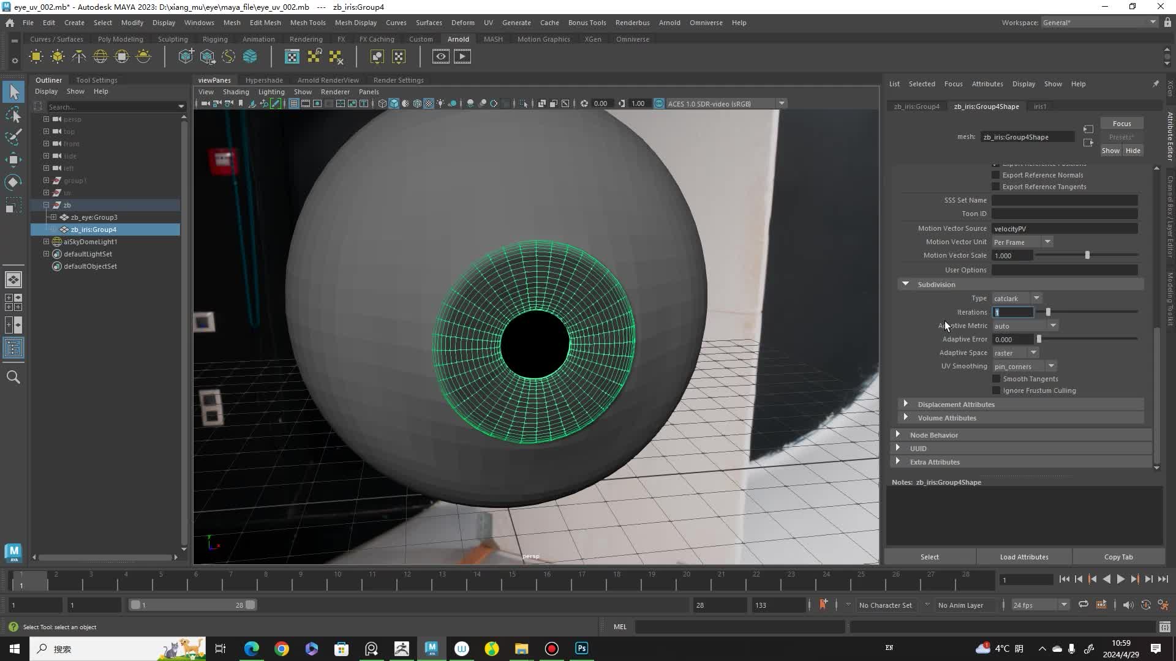Enable the Export Reference Tangents checkbox

[996, 187]
